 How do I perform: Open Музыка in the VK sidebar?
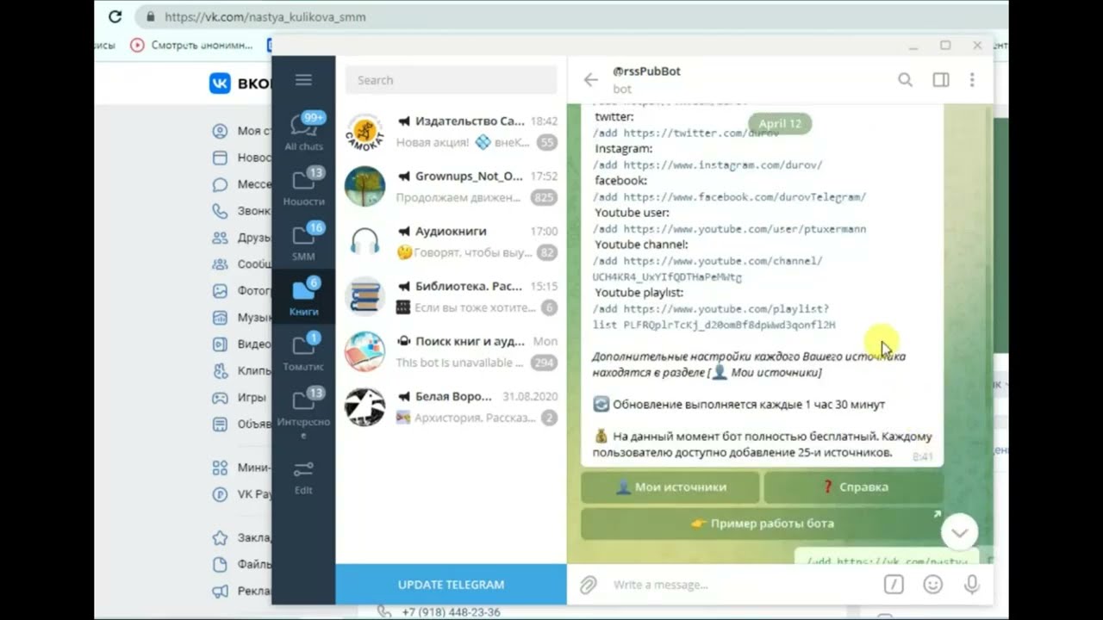pos(242,318)
